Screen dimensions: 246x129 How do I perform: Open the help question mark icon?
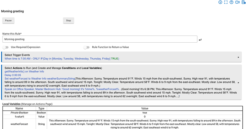[x=231, y=2]
